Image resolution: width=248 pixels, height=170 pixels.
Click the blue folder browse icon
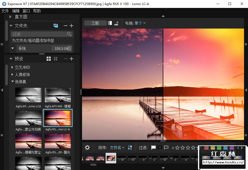[x=56, y=26]
